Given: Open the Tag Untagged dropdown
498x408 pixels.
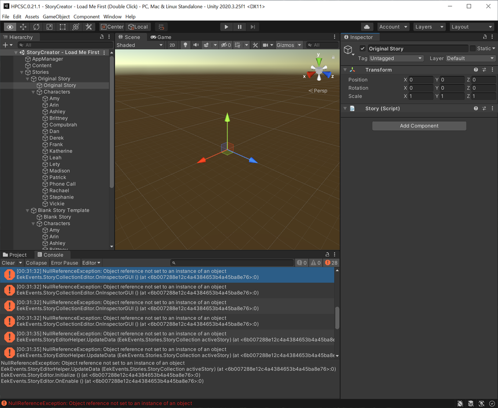Looking at the screenshot, I should (396, 59).
